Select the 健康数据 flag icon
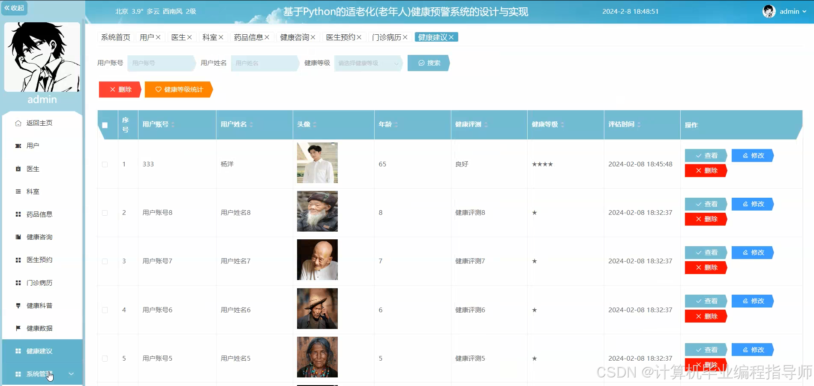This screenshot has width=814, height=386. [18, 328]
